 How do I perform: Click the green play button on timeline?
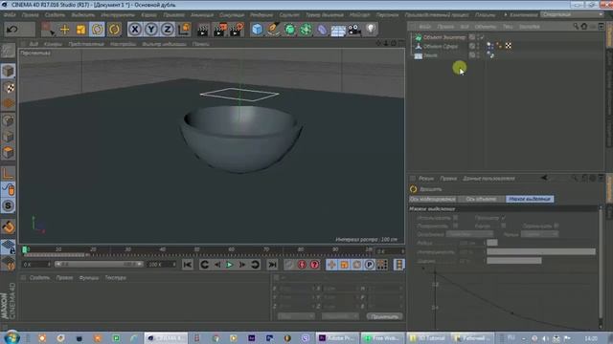pos(230,265)
